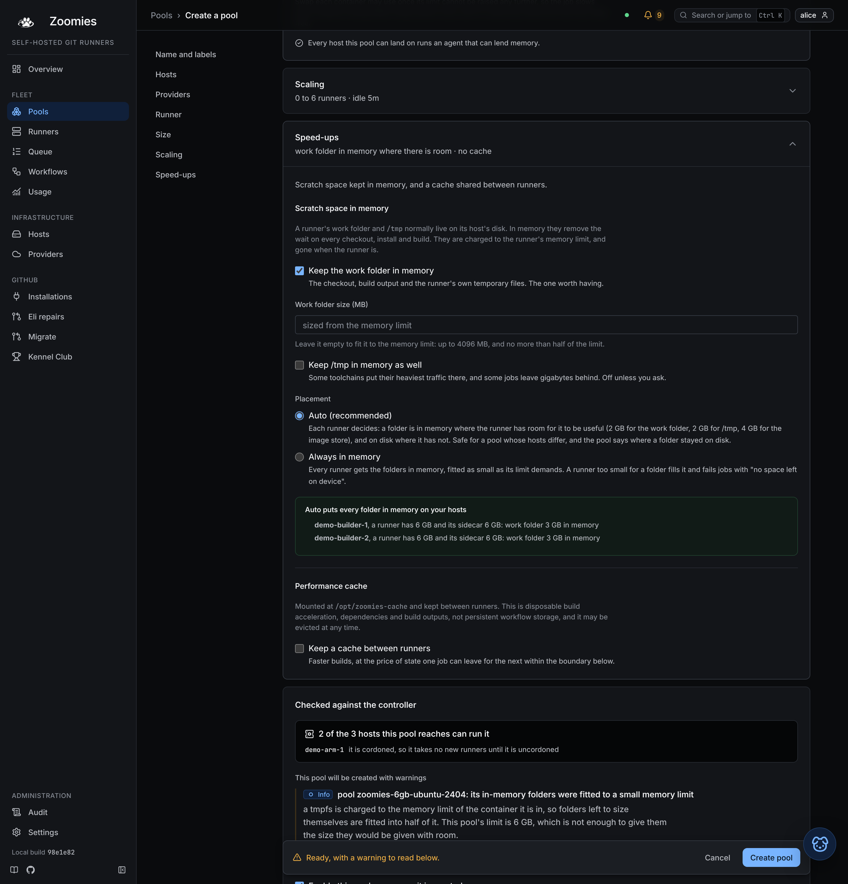Jump to Providers section in form nav
This screenshot has width=848, height=884.
click(173, 95)
